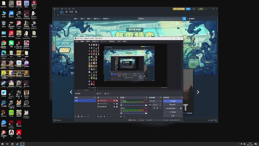259x146 pixels.
Task: Open OBS preview scaling dropdown arrow
Action: click(x=95, y=90)
